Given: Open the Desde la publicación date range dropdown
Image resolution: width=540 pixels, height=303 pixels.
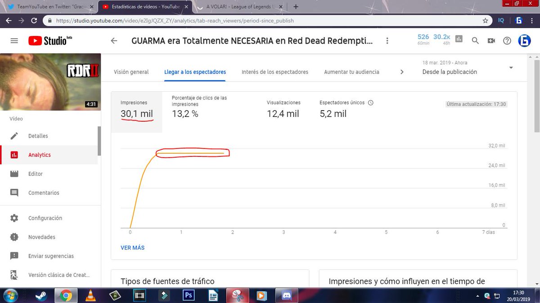Looking at the screenshot, I should (468, 68).
